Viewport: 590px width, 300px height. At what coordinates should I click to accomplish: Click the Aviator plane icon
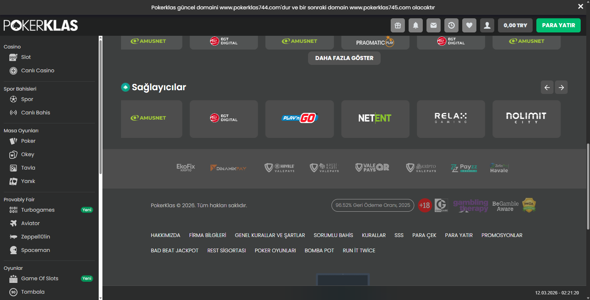click(x=13, y=223)
